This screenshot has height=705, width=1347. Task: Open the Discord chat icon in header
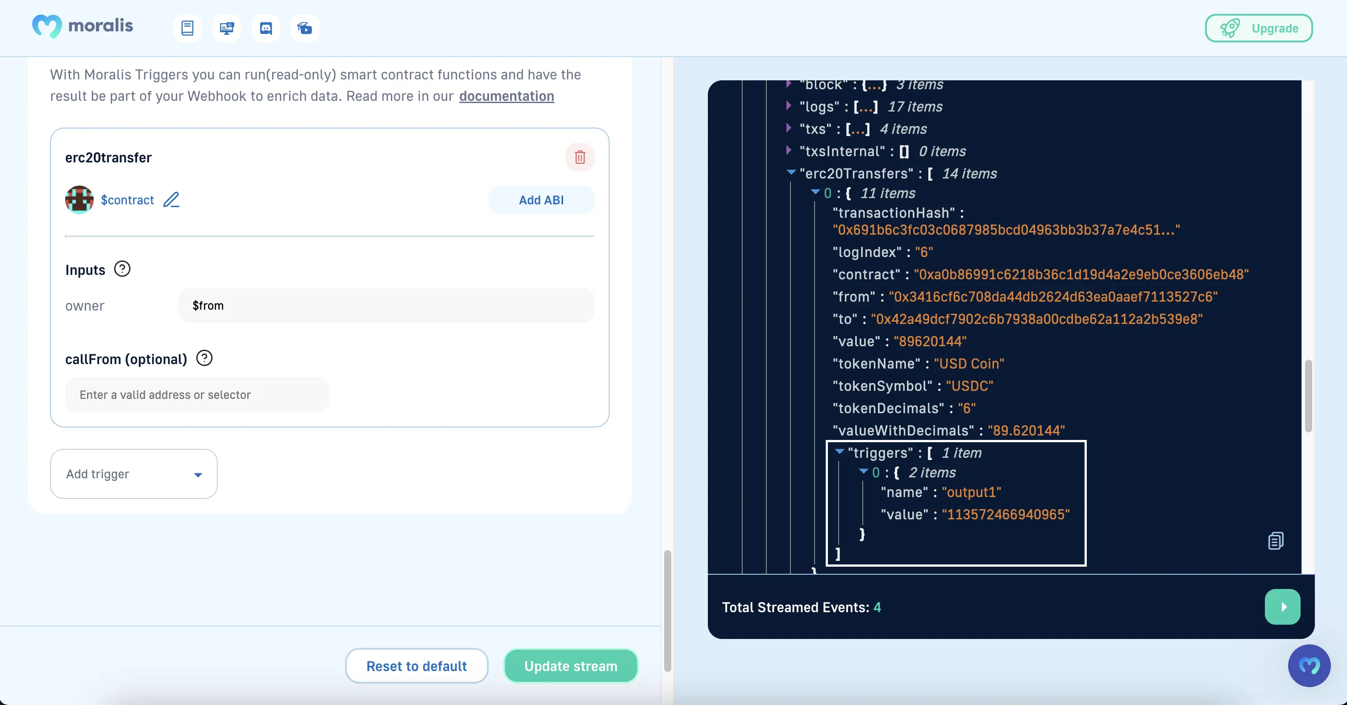[x=266, y=28]
